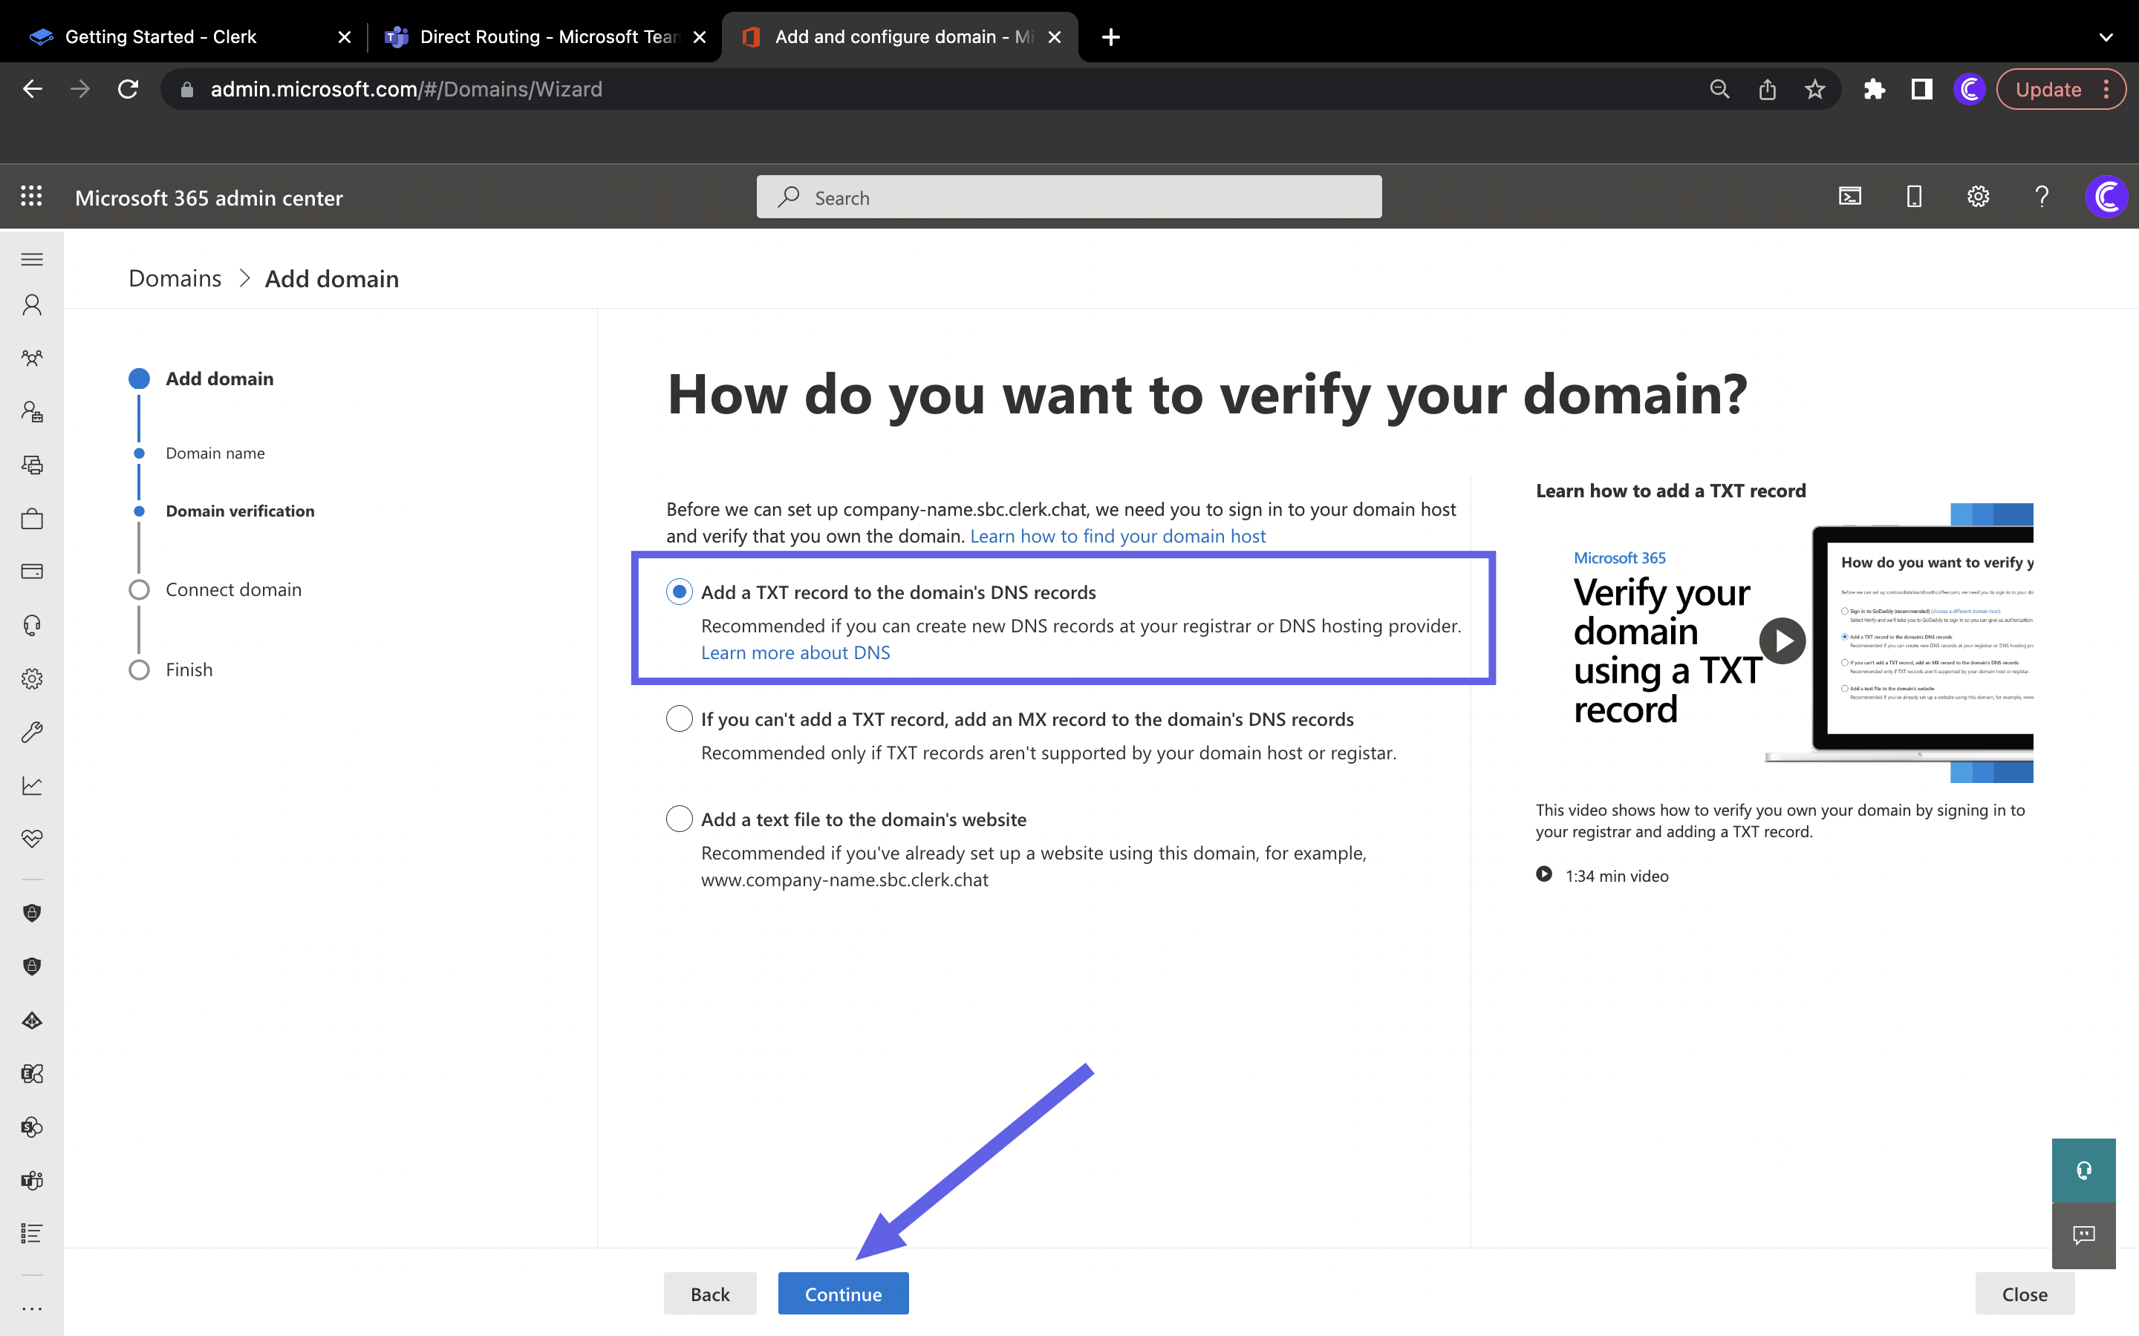Select the MX record verification option

coord(679,718)
